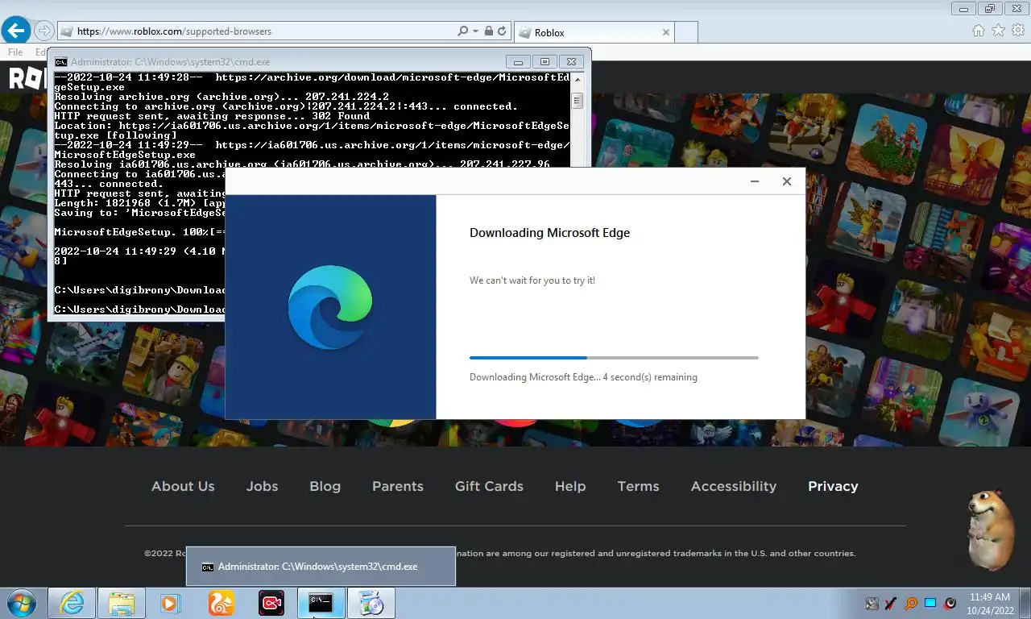Image resolution: width=1031 pixels, height=619 pixels.
Task: Open Internet Explorer tools gear
Action: [1018, 31]
